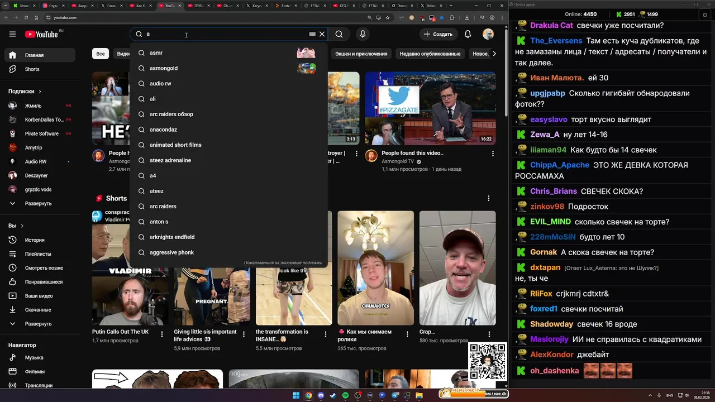Image resolution: width=715 pixels, height=402 pixels.
Task: Open options for Как мы снимаем ролики short
Action: click(408, 334)
